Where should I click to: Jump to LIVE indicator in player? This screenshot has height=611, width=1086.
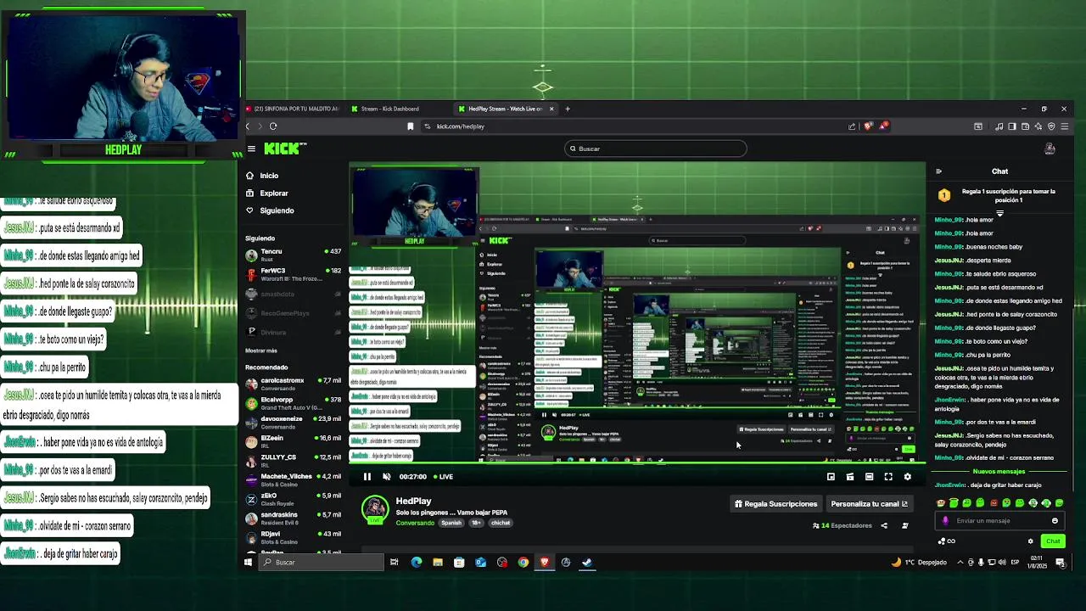point(443,477)
